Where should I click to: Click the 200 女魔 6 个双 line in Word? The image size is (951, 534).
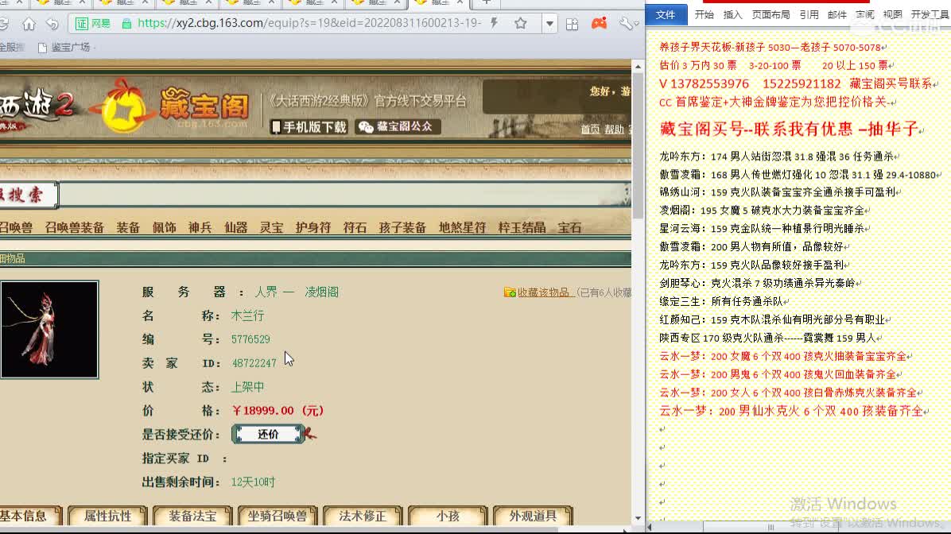pos(782,357)
